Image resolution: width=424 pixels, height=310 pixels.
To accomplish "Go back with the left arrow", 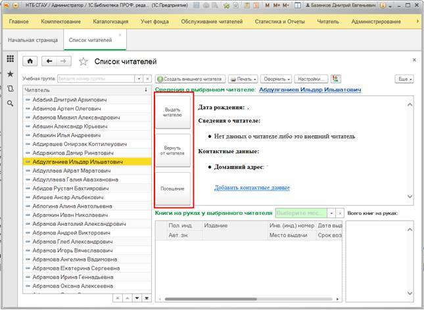I will 49,61.
